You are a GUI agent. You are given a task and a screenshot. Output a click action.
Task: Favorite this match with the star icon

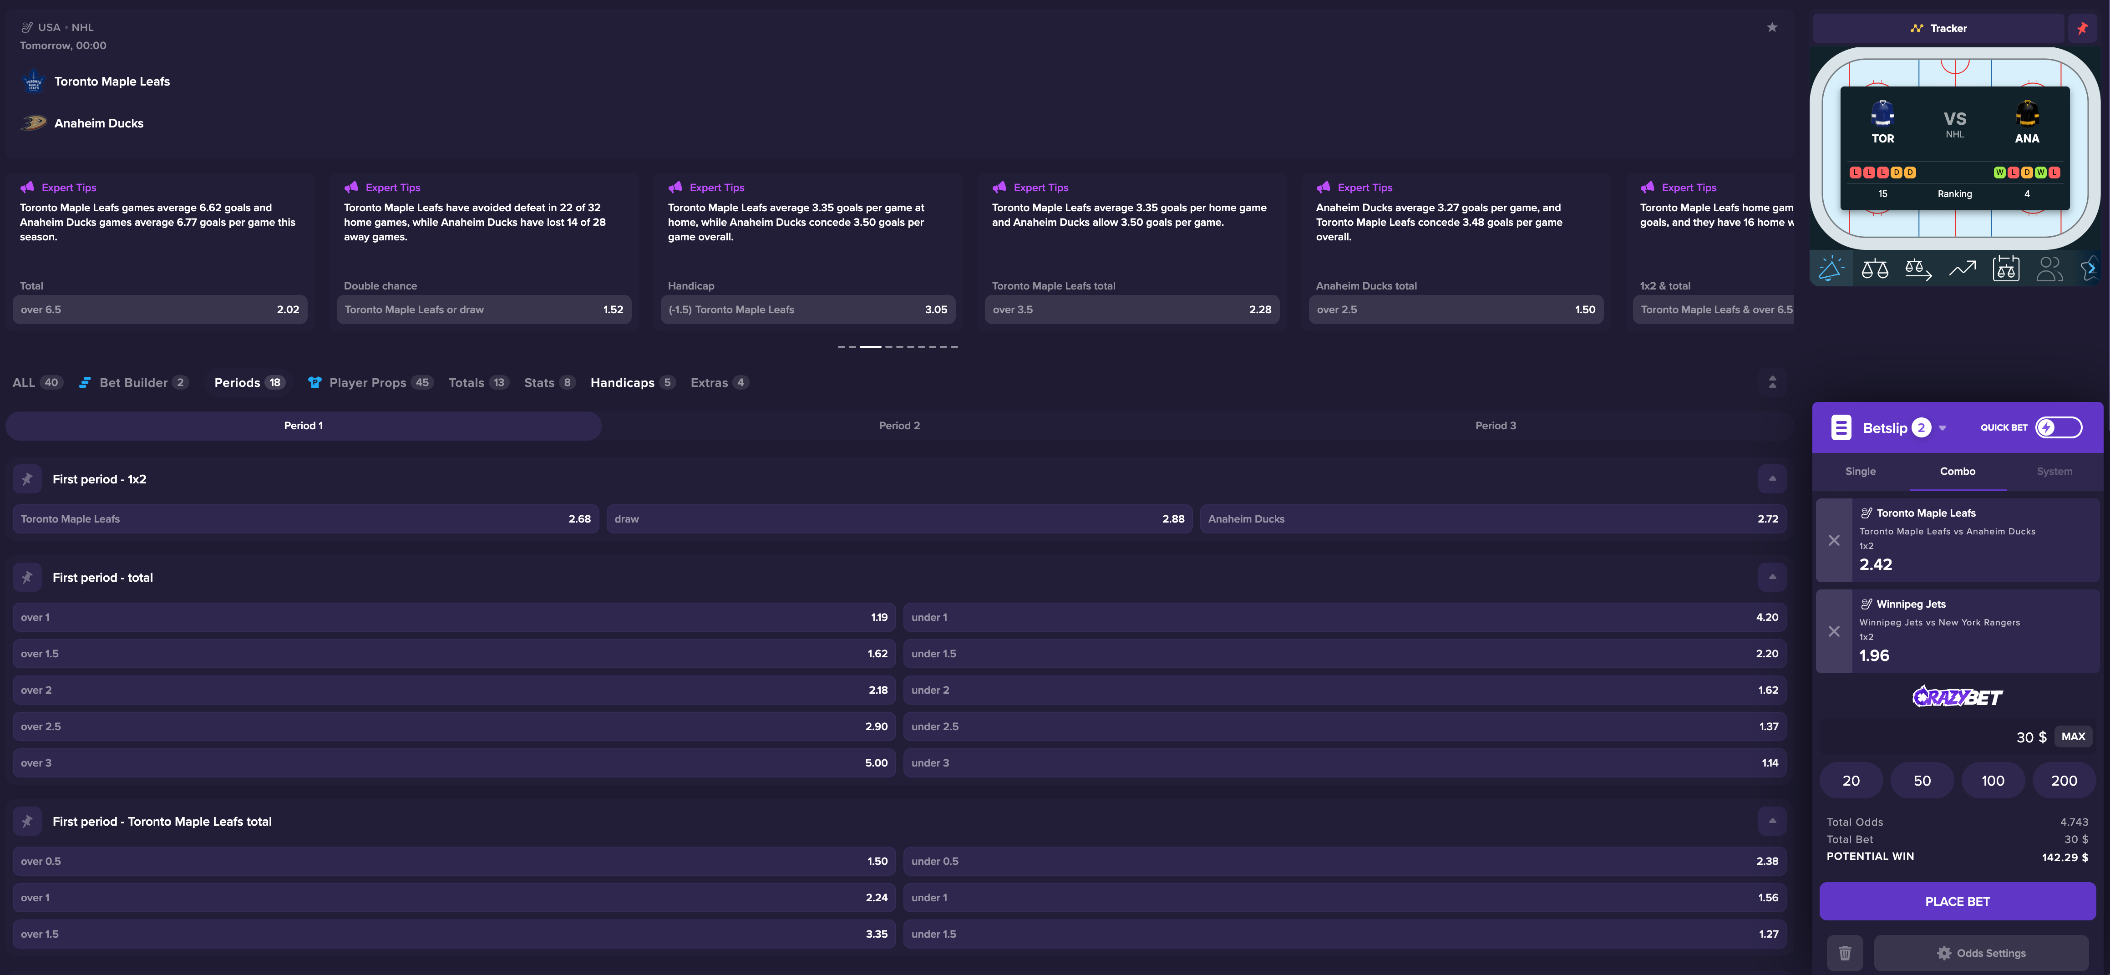point(1772,27)
